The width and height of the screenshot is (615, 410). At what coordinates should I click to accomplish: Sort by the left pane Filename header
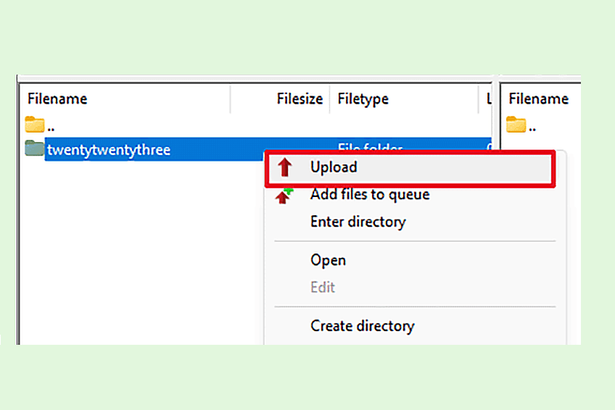(57, 99)
